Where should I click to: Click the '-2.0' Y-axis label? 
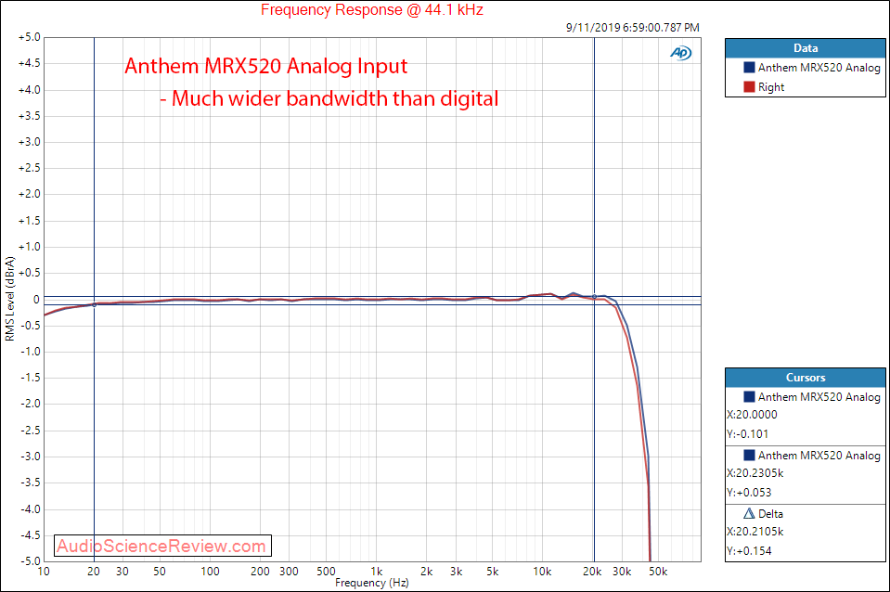pyautogui.click(x=30, y=405)
